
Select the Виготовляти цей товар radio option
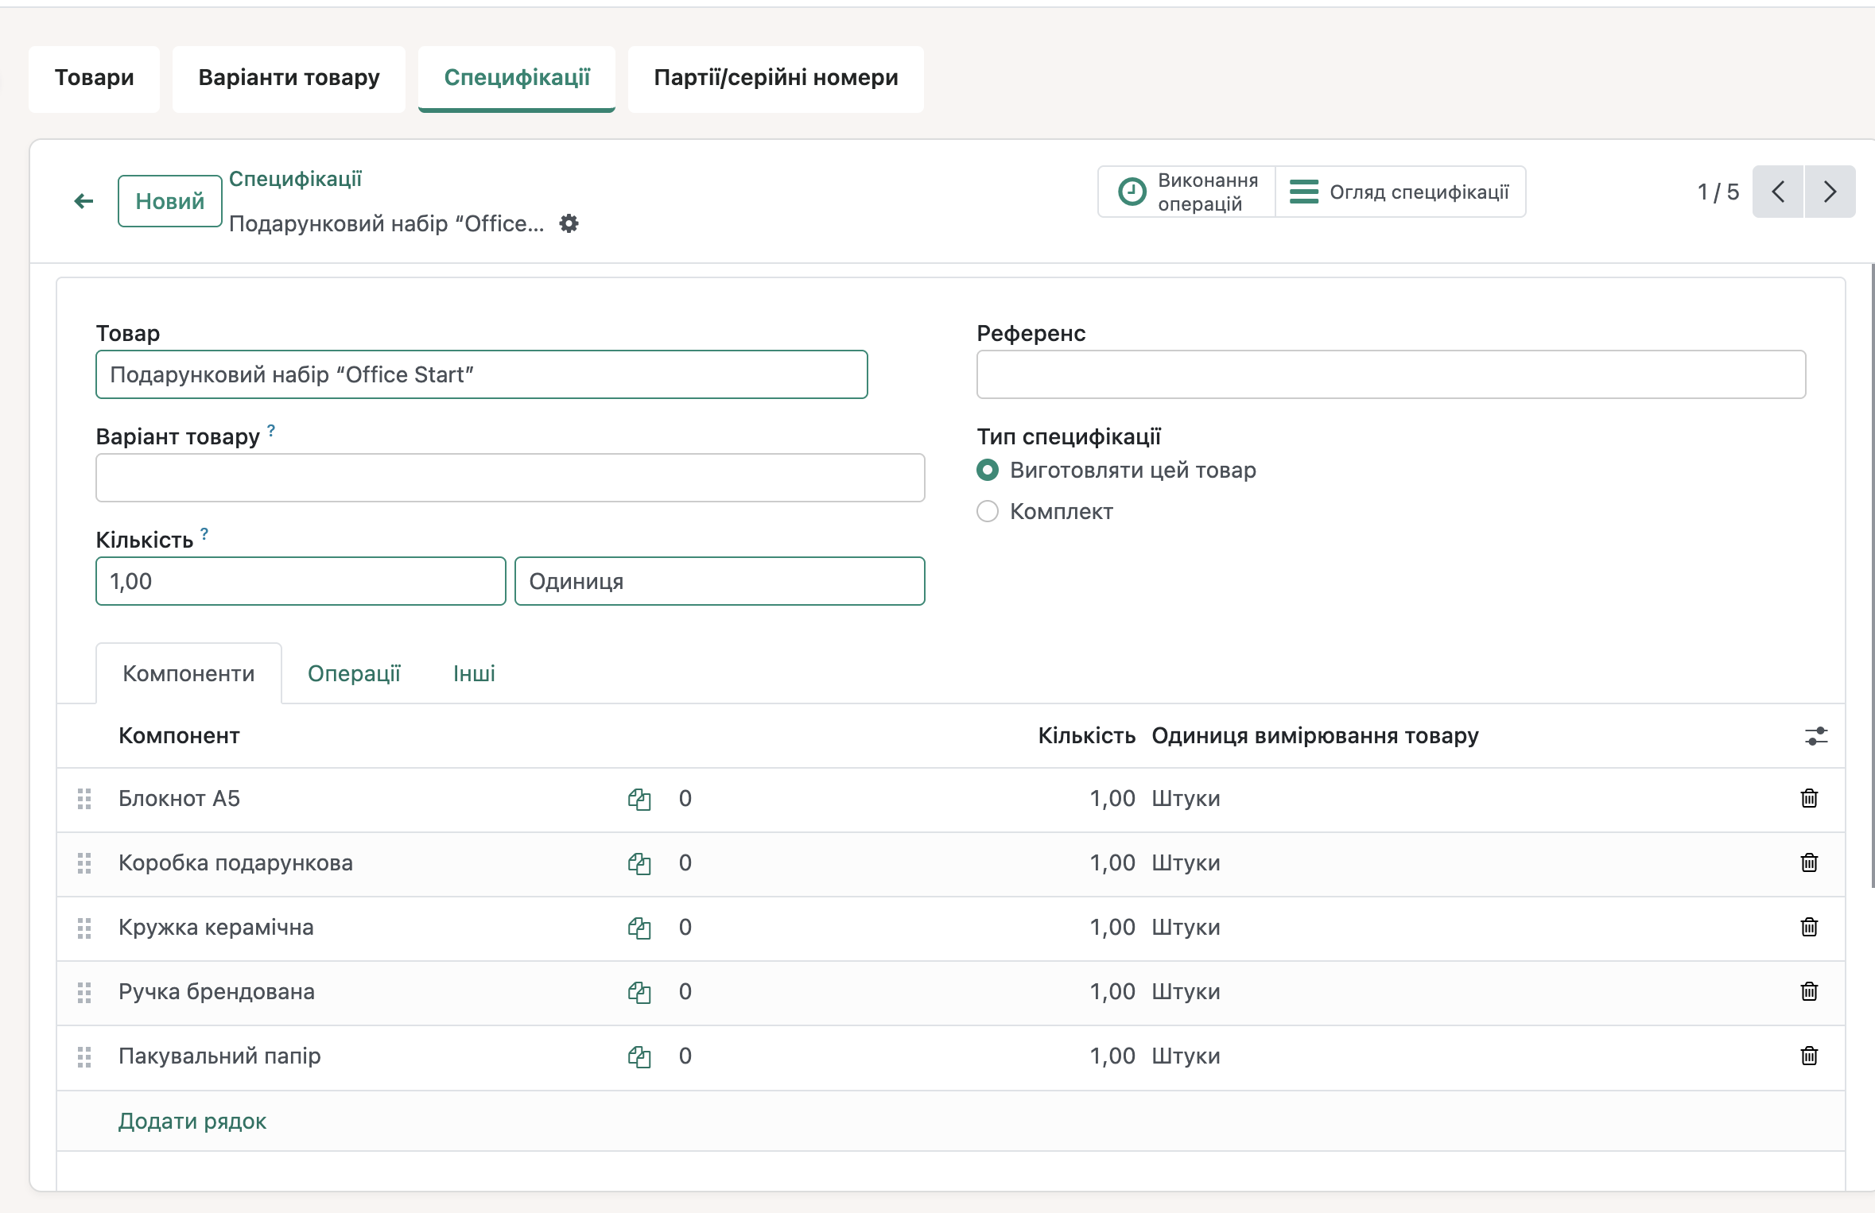988,470
